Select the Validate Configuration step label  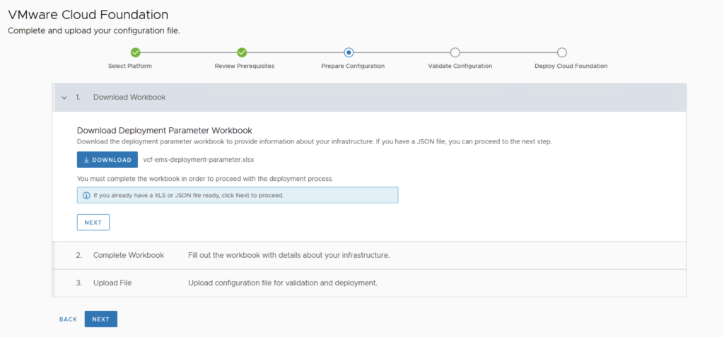coord(460,66)
